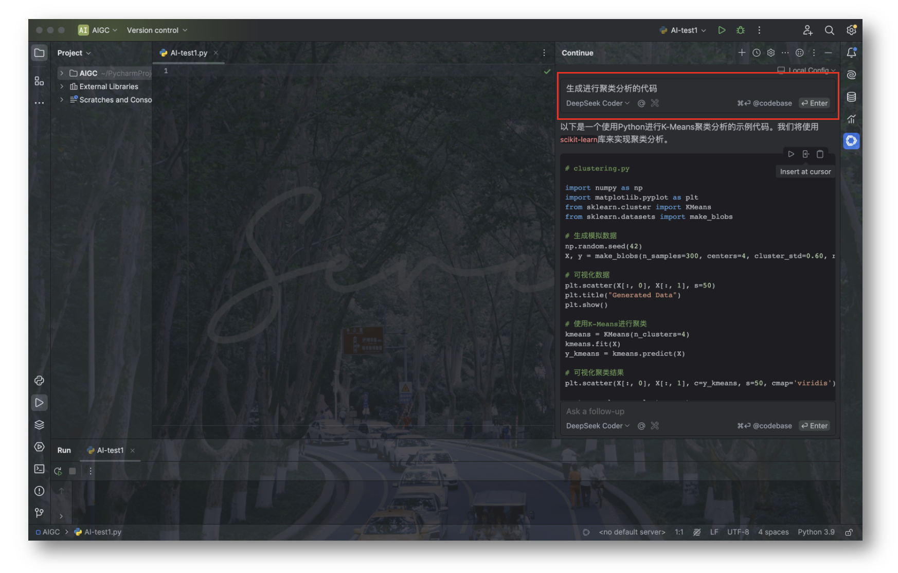The height and width of the screenshot is (573, 898).
Task: Expand Scratches and Consoles node
Action: click(62, 100)
